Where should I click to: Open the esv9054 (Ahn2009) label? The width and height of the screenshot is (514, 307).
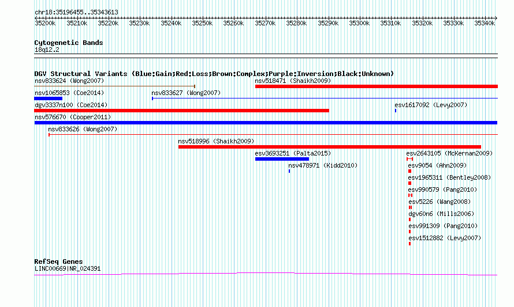coord(437,165)
